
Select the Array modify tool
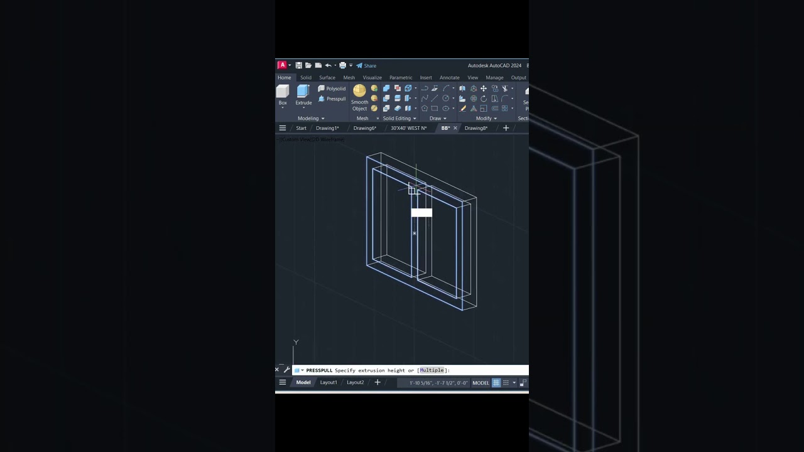click(504, 108)
